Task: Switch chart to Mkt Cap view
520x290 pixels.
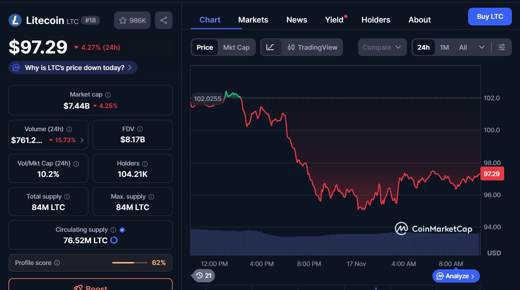Action: [236, 47]
